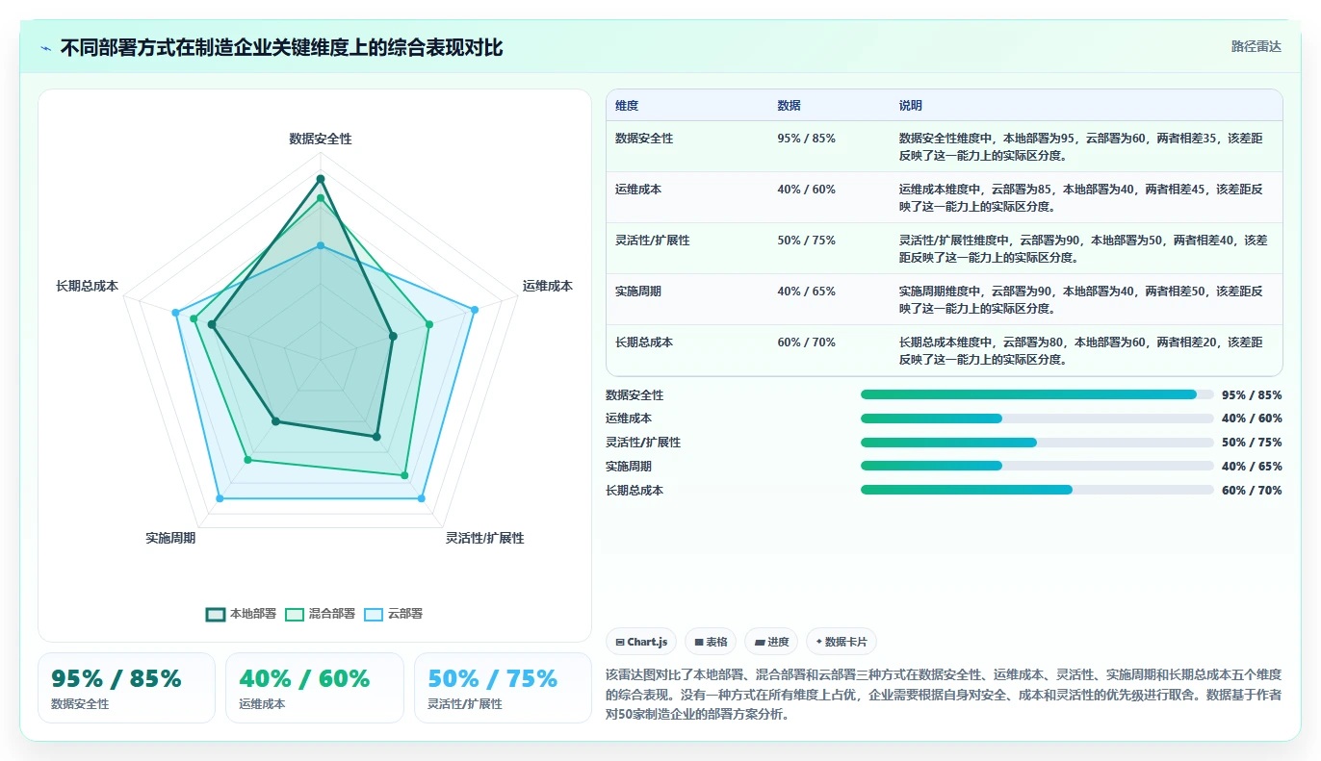Toggle the 本地部署 legend item

point(242,614)
